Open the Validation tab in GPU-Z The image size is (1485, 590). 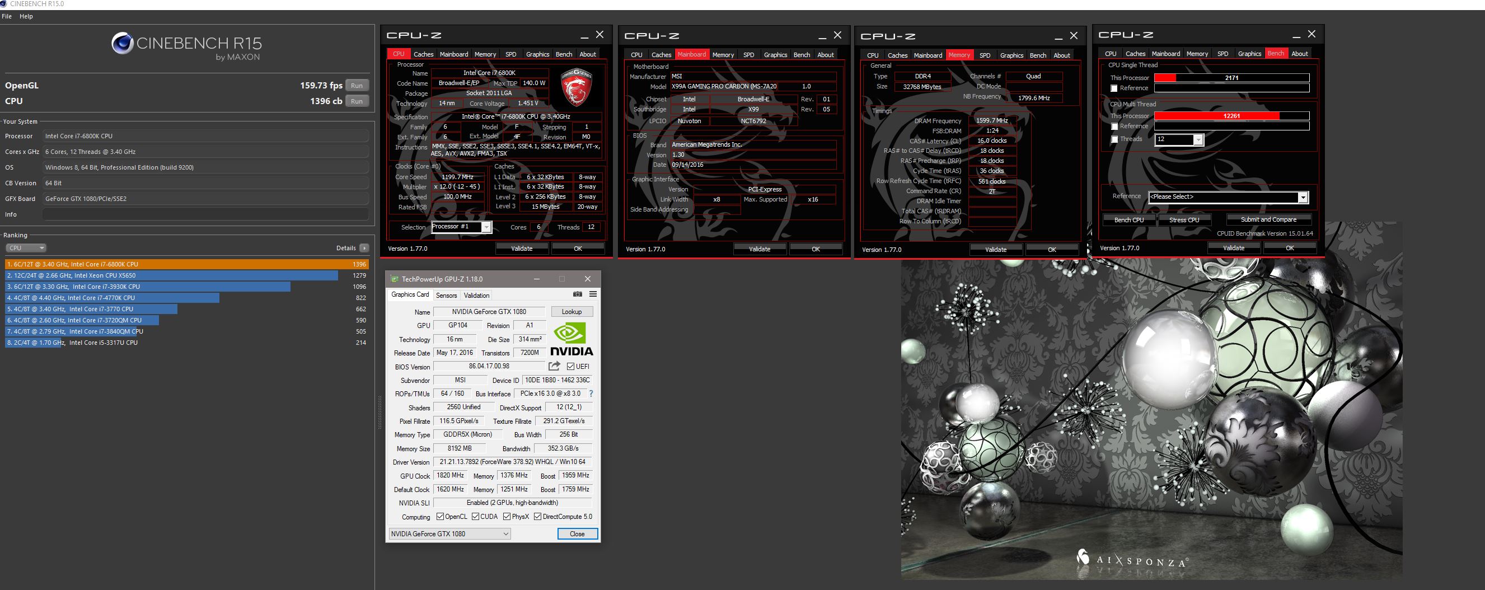477,296
